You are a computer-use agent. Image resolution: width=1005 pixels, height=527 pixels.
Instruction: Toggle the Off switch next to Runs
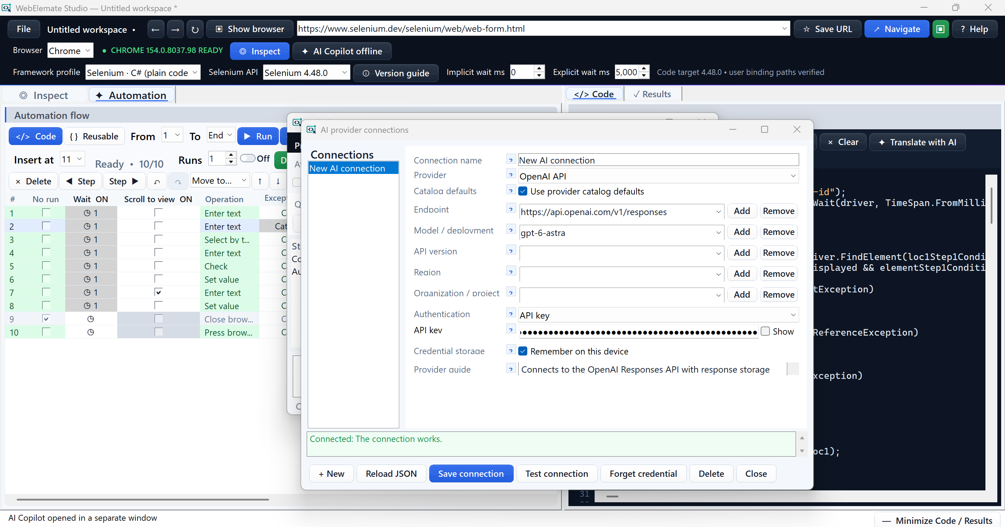point(247,158)
